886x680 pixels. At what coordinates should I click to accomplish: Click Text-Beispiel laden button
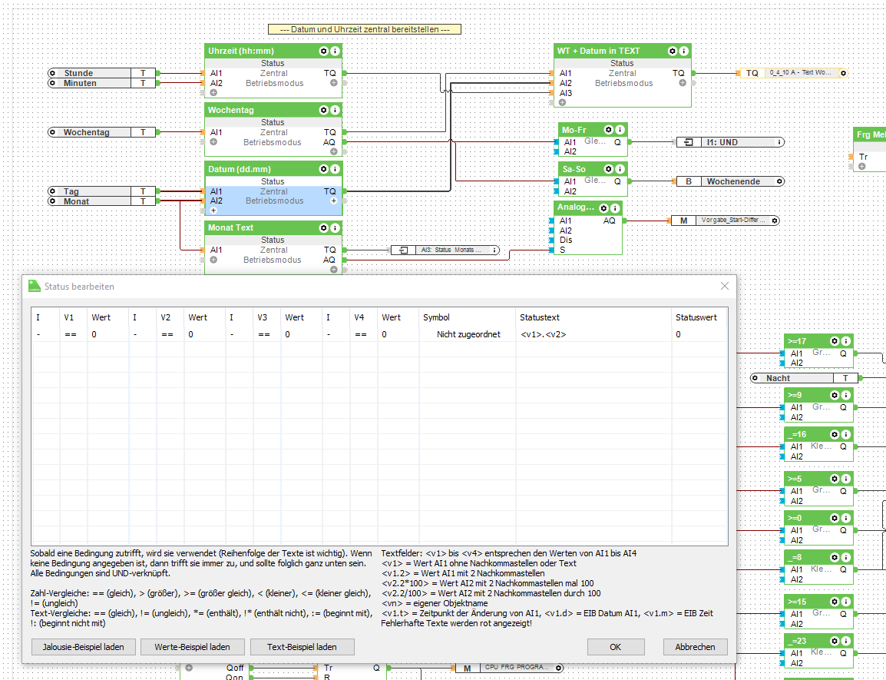pos(302,647)
